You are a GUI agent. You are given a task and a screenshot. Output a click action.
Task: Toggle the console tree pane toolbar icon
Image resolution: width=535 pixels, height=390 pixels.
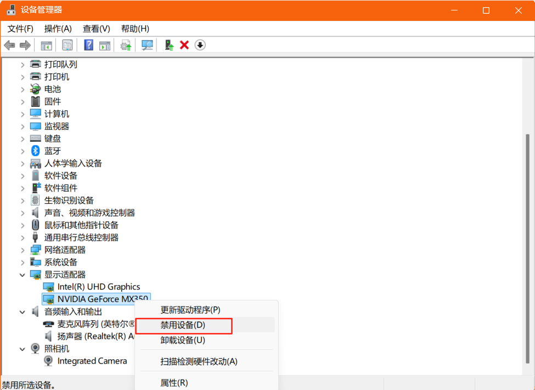(x=47, y=45)
